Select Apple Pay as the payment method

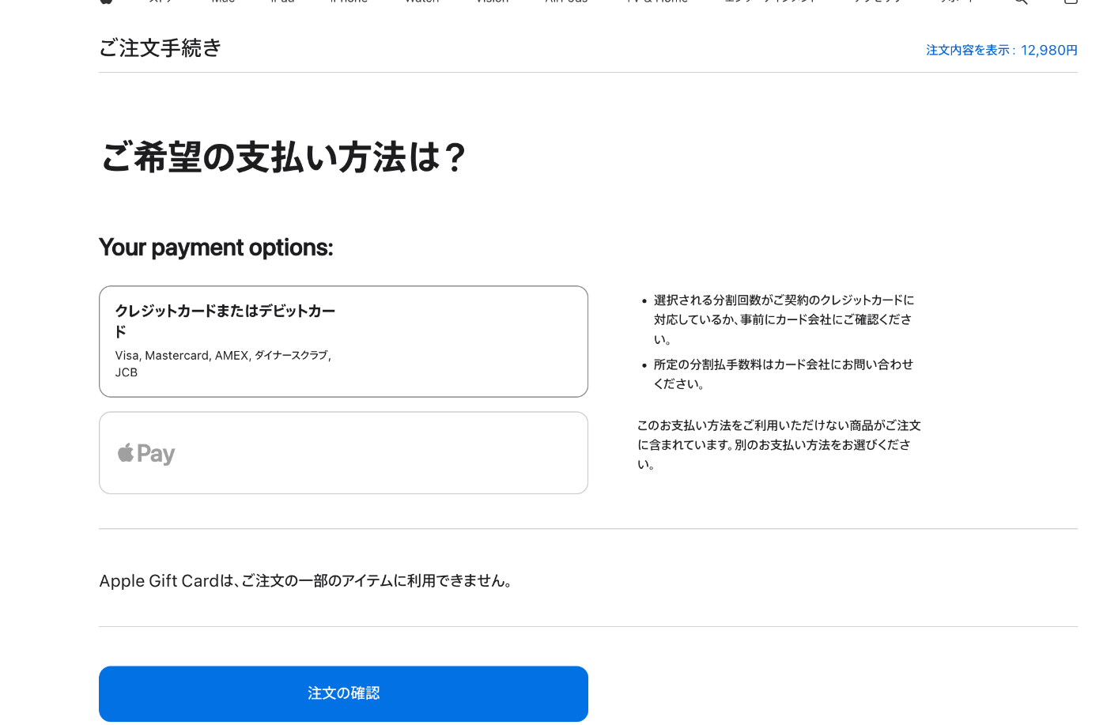click(343, 452)
